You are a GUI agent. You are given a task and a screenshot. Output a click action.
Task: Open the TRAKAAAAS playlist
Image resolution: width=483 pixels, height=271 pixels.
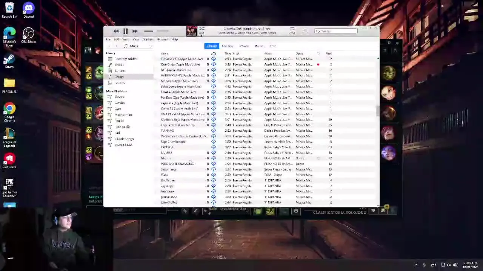123,145
